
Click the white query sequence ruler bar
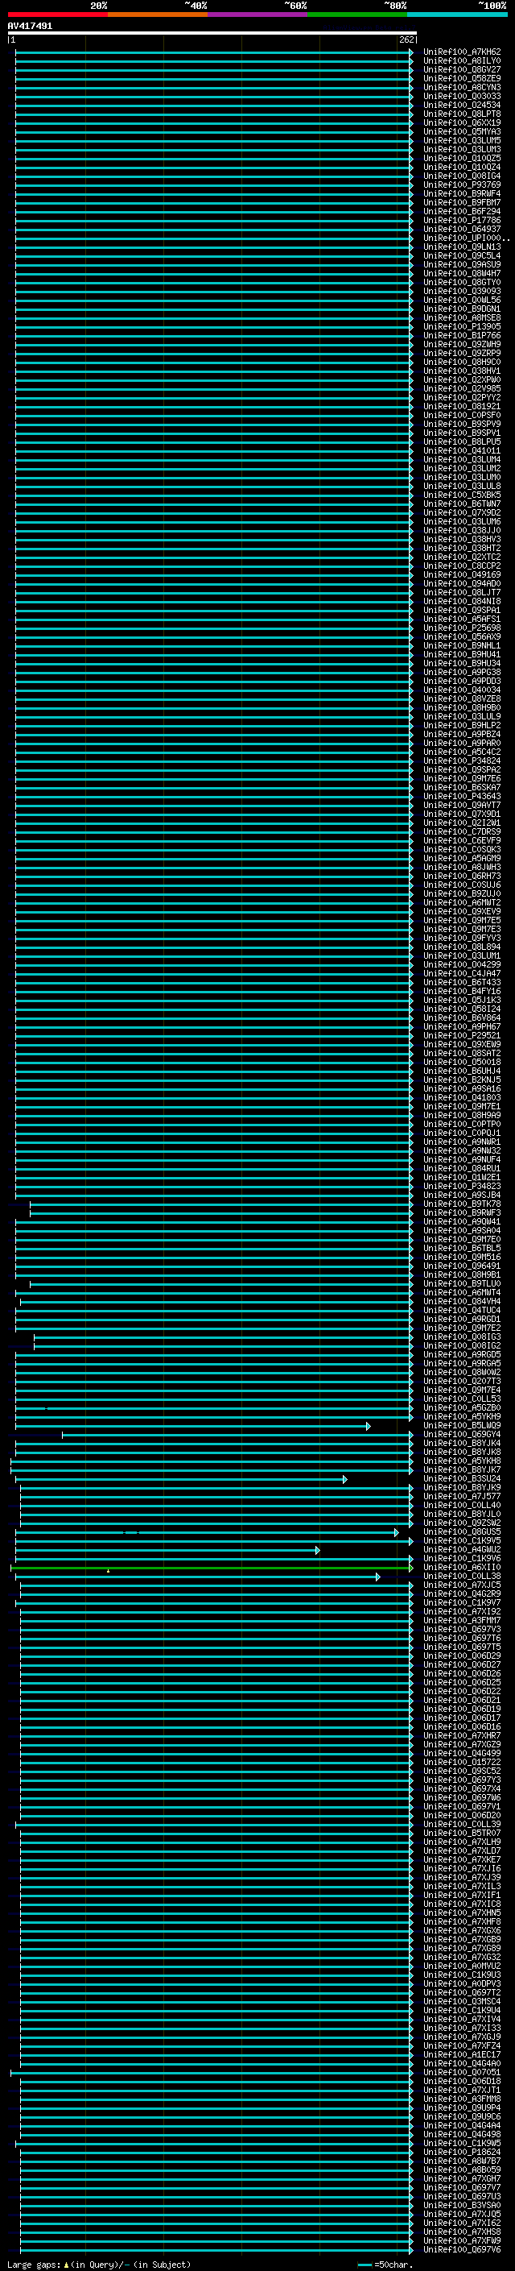[212, 32]
